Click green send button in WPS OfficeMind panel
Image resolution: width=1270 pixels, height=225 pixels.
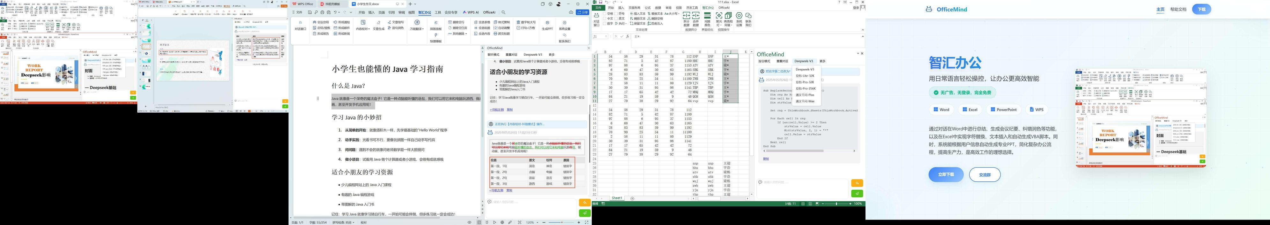tap(584, 213)
